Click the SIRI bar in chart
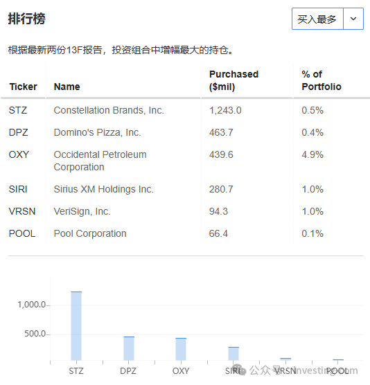The width and height of the screenshot is (370, 385). click(x=234, y=354)
